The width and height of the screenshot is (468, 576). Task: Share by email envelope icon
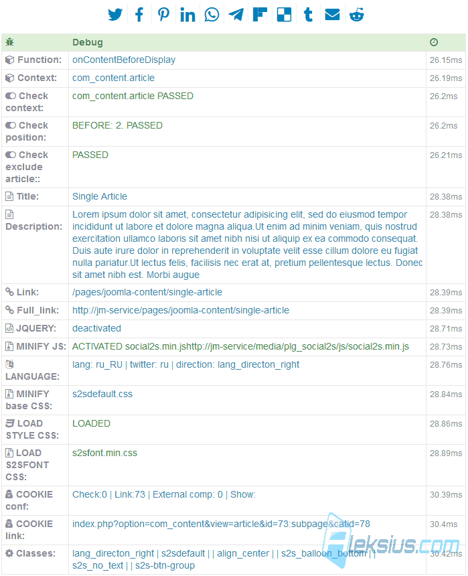click(x=333, y=15)
